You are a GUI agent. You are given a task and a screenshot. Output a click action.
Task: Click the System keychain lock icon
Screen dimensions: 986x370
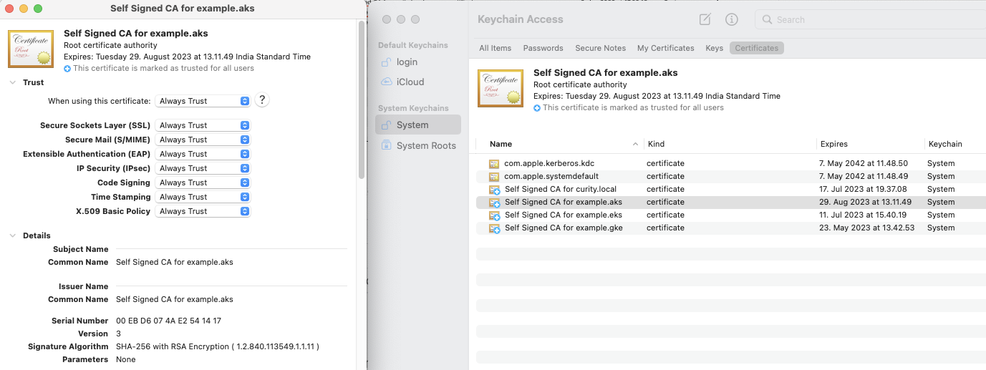pos(385,125)
